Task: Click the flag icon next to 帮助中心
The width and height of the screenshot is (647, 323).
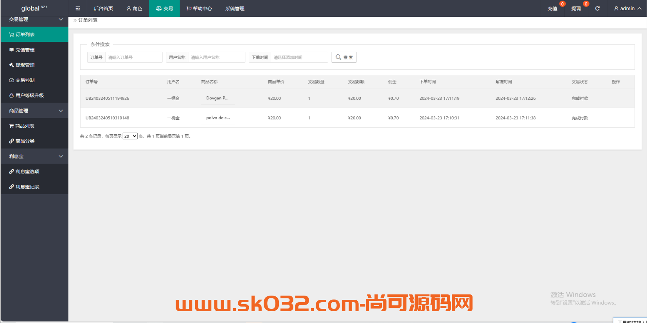Action: point(189,8)
